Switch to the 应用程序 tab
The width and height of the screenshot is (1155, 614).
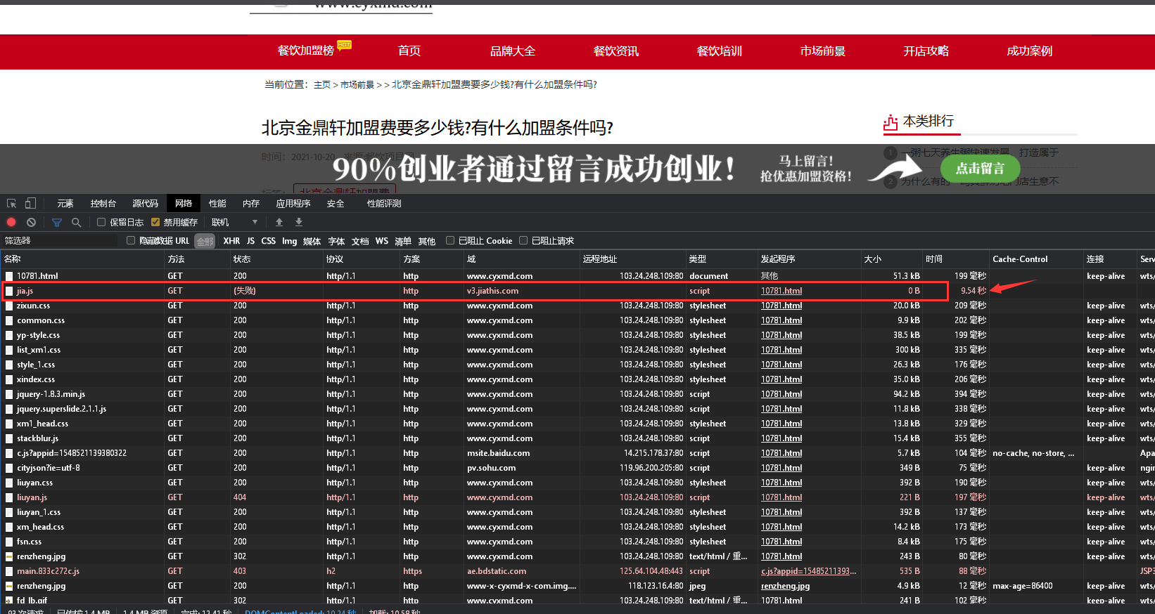click(293, 204)
